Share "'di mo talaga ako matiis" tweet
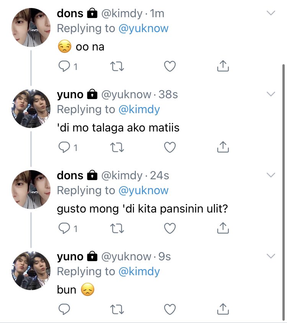 click(x=223, y=147)
